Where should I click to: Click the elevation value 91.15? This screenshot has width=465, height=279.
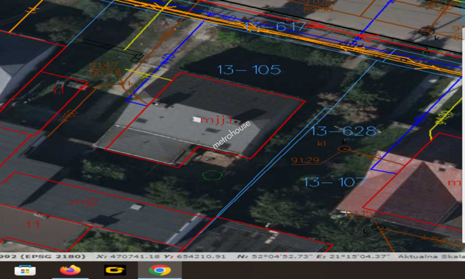tap(359, 214)
